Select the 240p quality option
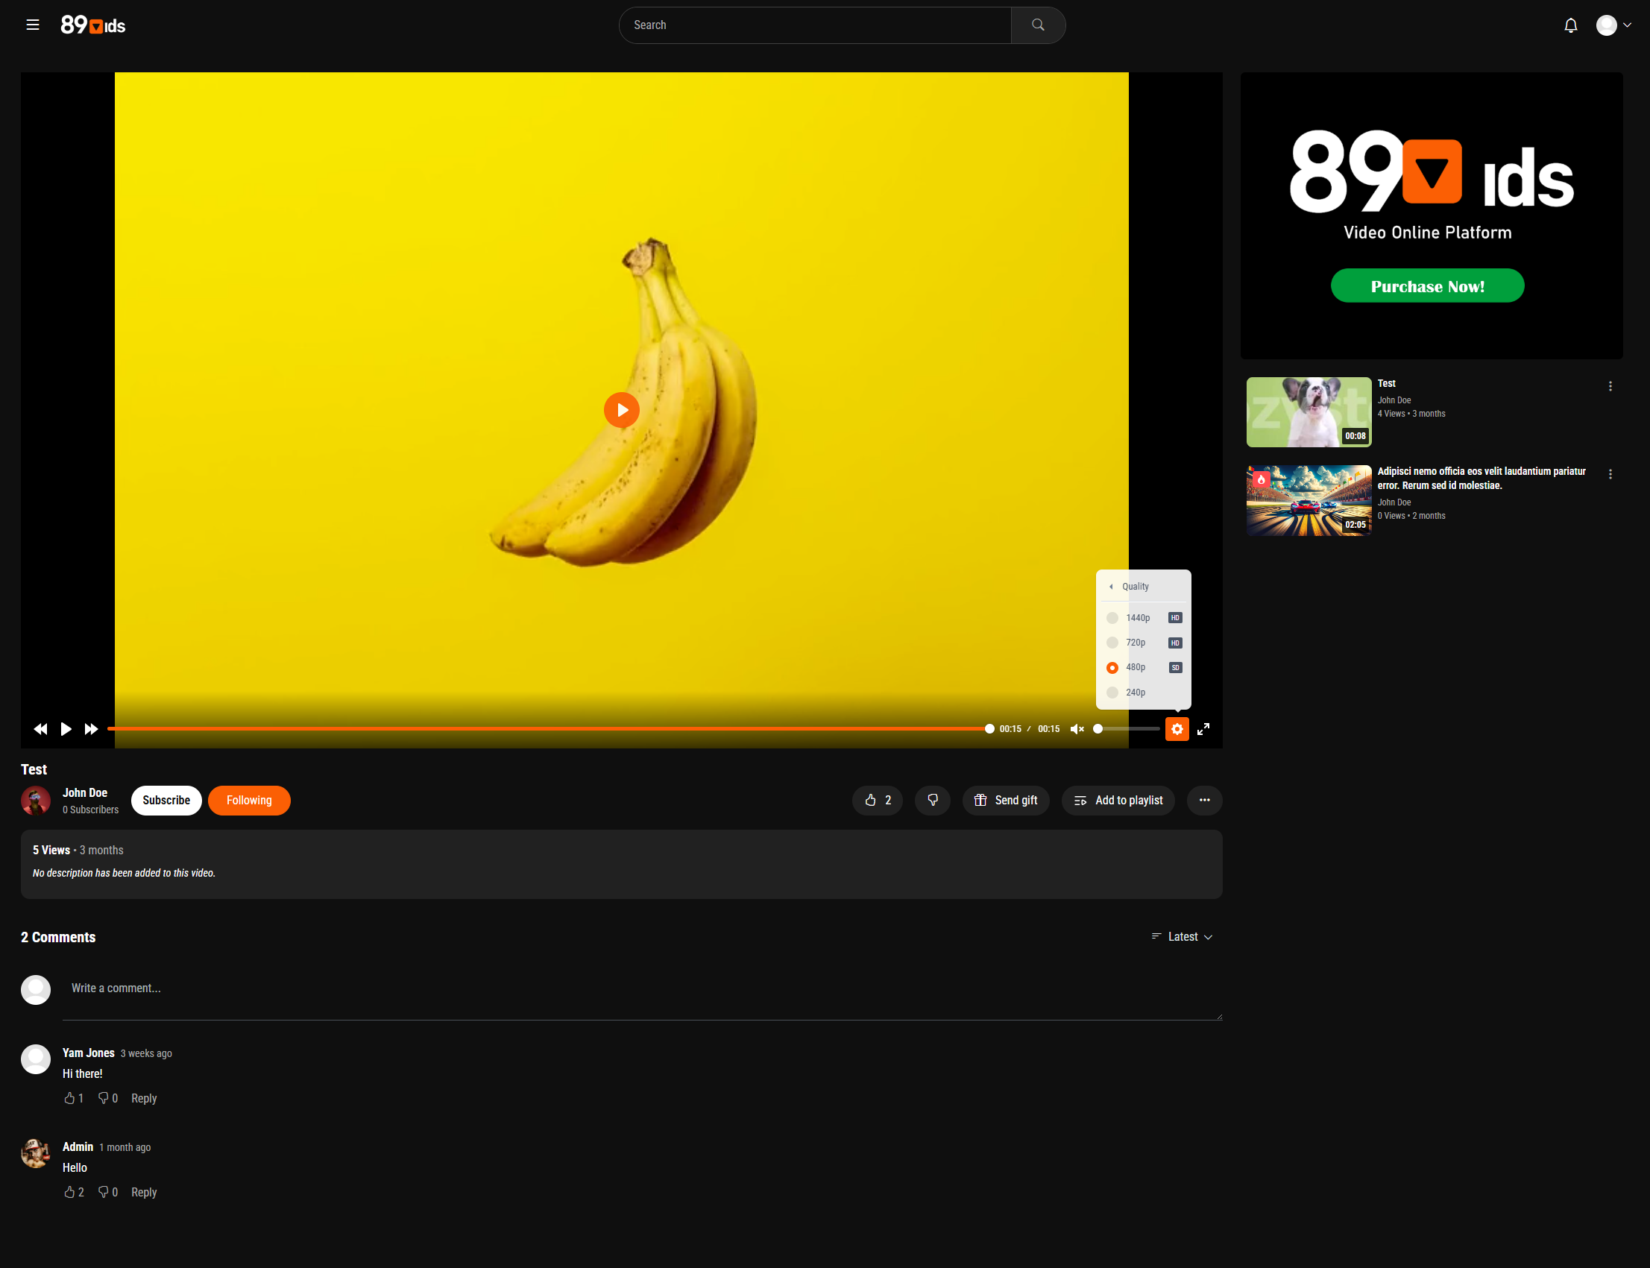The height and width of the screenshot is (1268, 1650). tap(1135, 693)
